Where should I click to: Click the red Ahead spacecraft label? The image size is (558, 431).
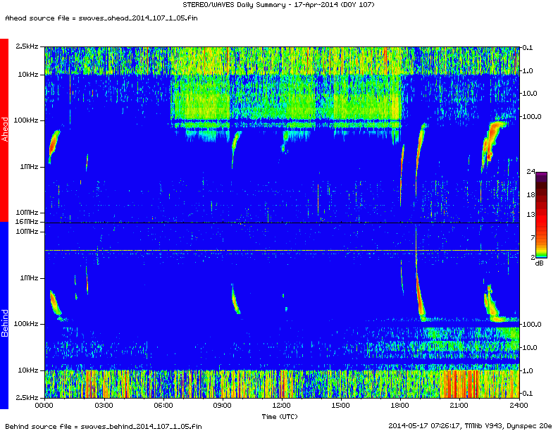[4, 130]
